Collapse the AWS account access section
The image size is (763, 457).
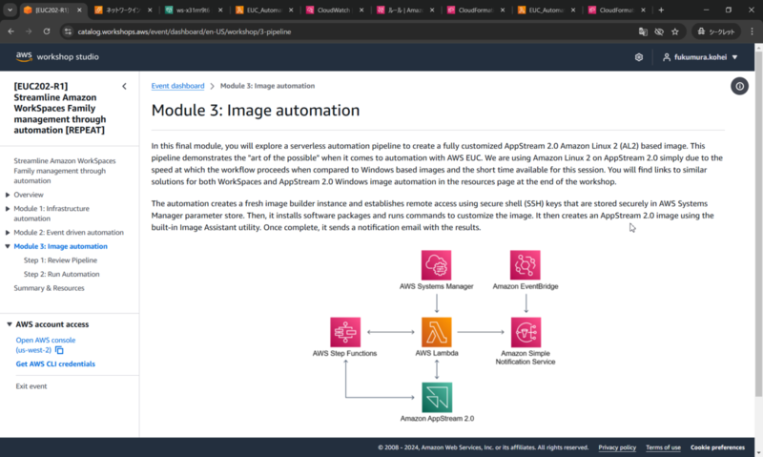pyautogui.click(x=9, y=324)
